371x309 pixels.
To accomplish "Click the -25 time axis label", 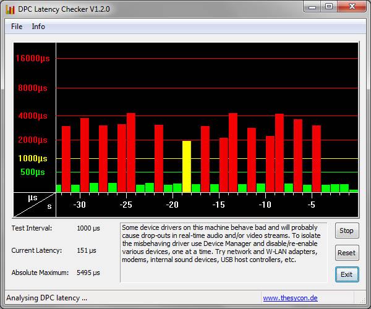I will tap(126, 205).
